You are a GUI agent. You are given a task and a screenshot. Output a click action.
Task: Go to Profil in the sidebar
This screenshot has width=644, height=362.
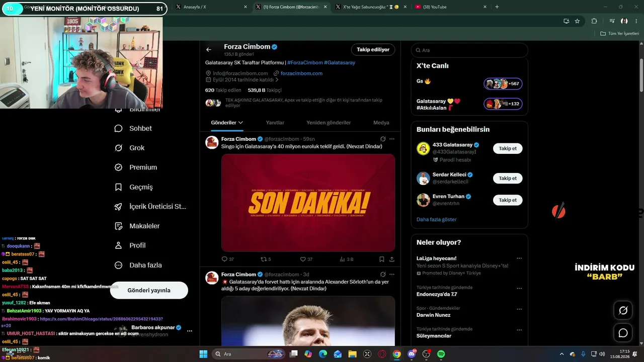pyautogui.click(x=130, y=245)
